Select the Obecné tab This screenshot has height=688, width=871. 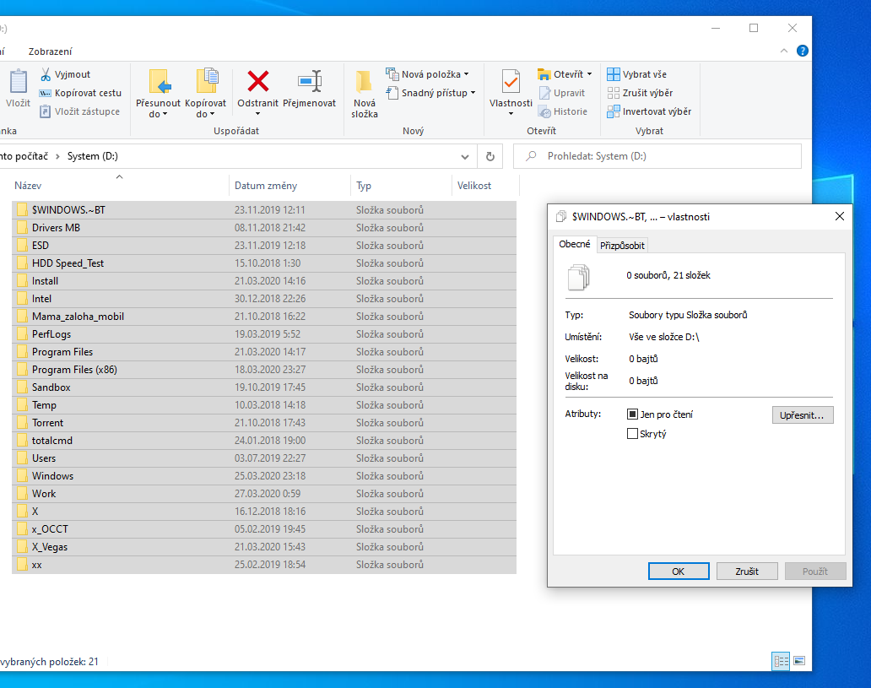click(575, 244)
